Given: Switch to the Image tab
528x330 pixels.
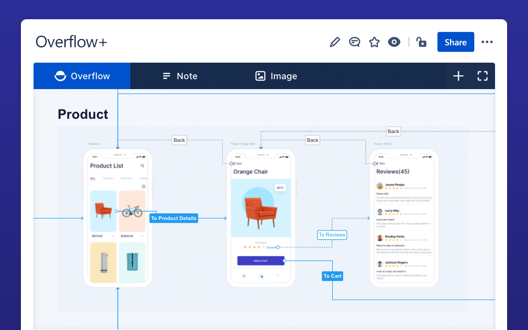Looking at the screenshot, I should (x=276, y=76).
